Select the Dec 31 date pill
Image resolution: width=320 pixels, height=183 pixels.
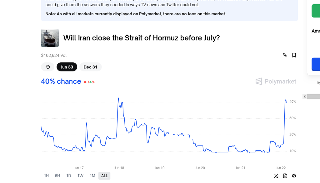click(90, 67)
